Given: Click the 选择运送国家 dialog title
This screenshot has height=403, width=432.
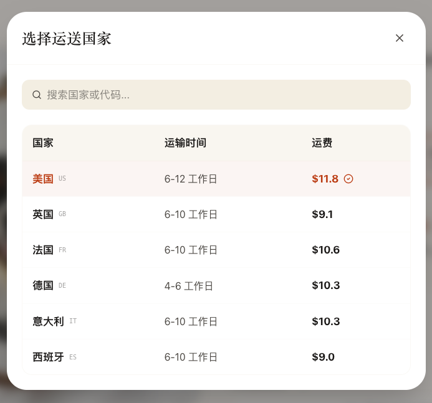Looking at the screenshot, I should click(67, 39).
